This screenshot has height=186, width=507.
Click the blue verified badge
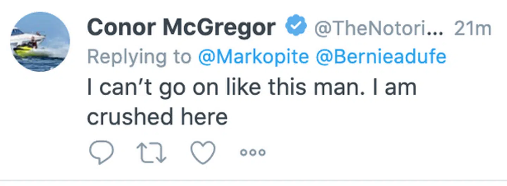(296, 27)
